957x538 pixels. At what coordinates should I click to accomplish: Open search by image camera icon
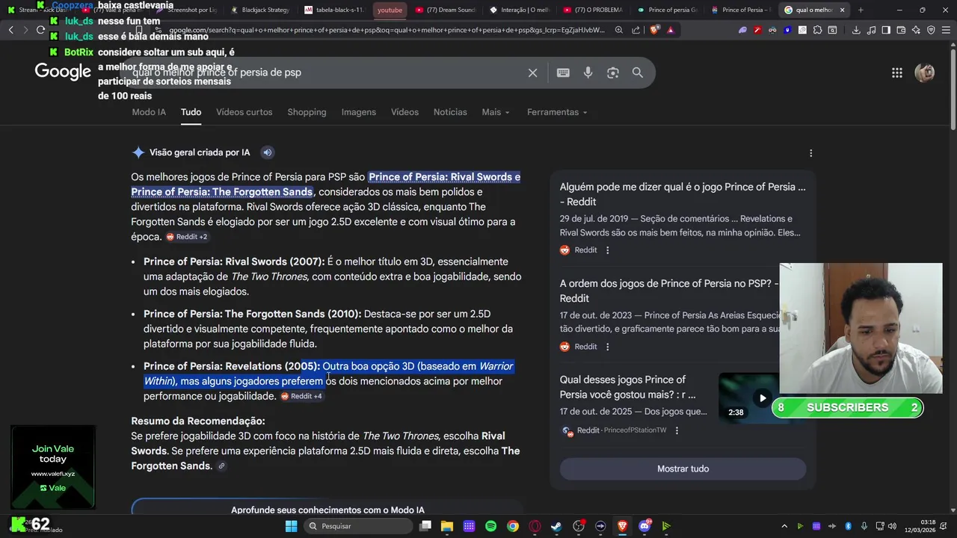(x=613, y=72)
